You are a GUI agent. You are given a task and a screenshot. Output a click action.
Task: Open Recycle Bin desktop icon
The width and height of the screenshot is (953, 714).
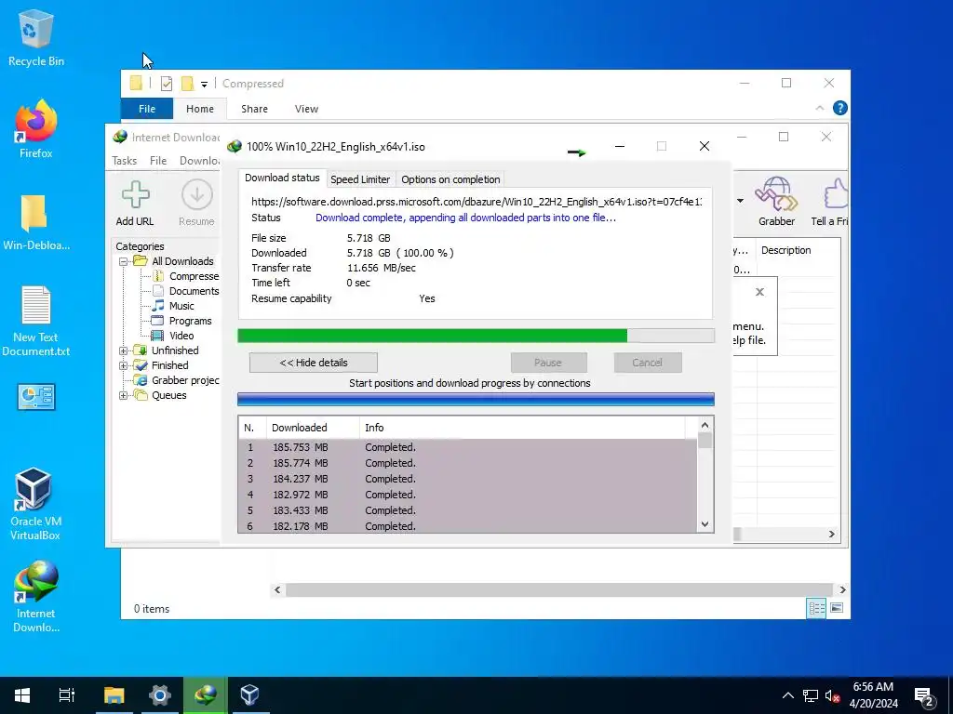click(36, 37)
